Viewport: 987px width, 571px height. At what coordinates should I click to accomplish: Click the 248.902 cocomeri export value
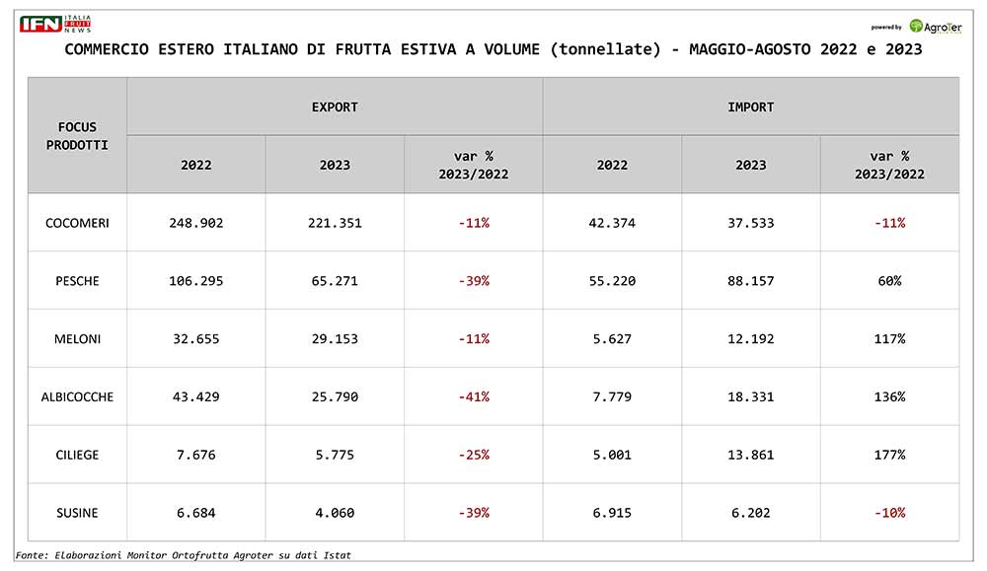(195, 223)
